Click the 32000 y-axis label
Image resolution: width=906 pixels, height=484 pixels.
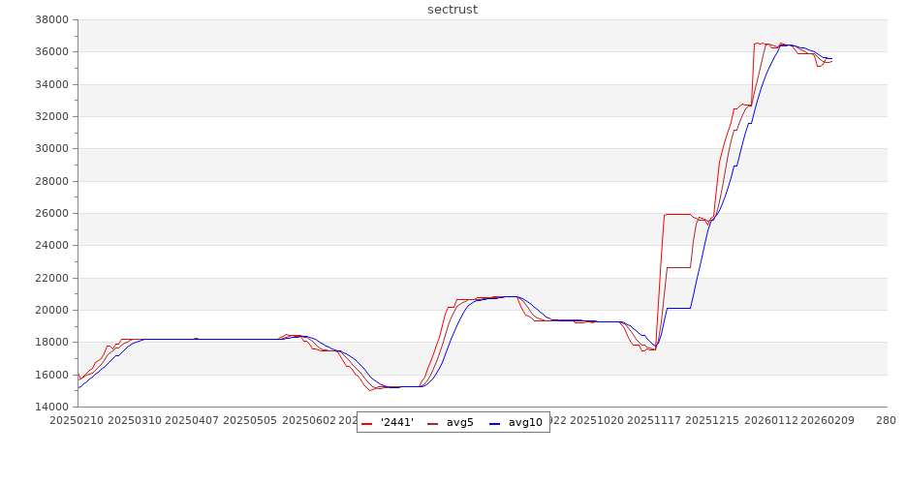point(49,116)
